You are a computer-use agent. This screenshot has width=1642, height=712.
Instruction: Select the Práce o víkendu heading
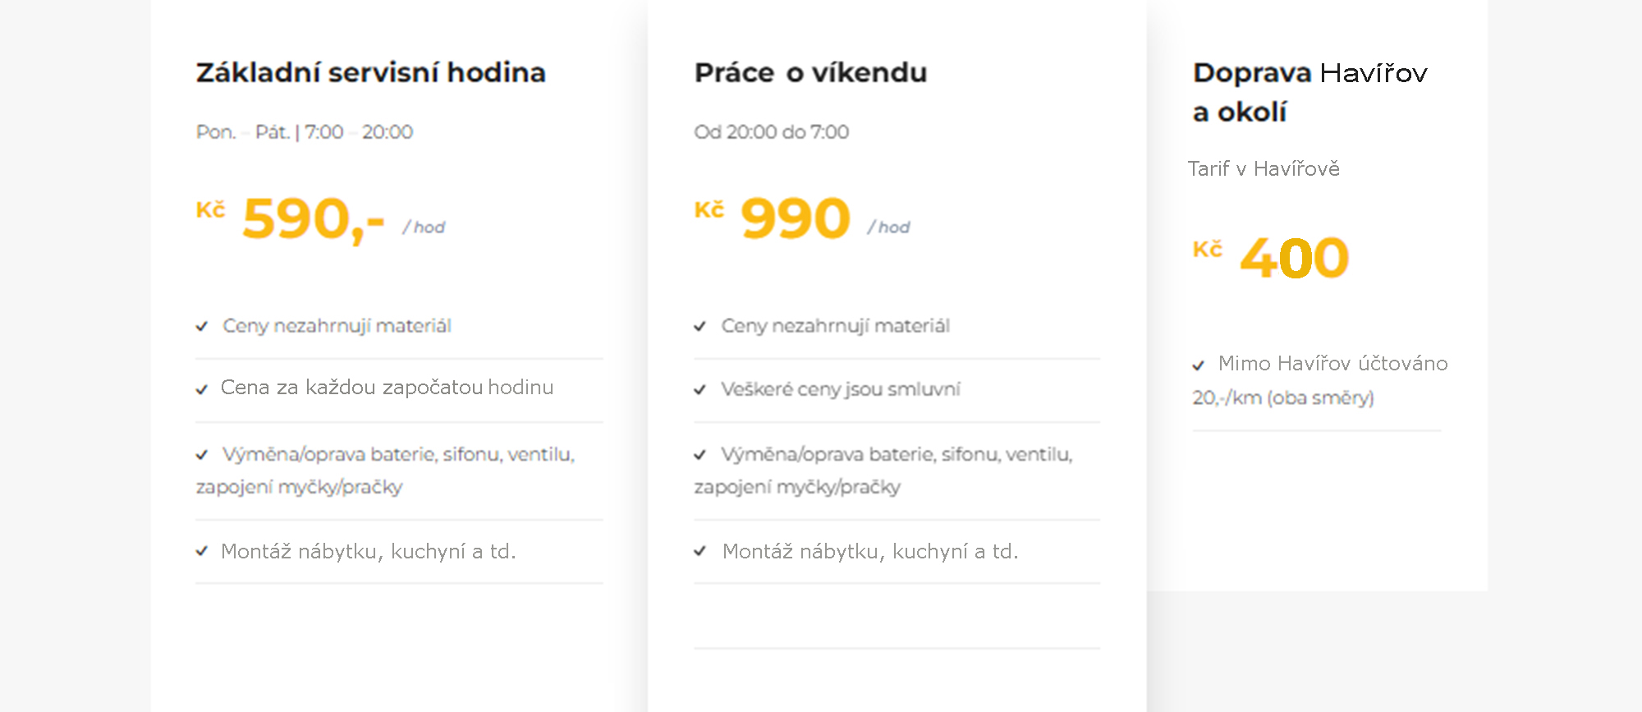[810, 72]
